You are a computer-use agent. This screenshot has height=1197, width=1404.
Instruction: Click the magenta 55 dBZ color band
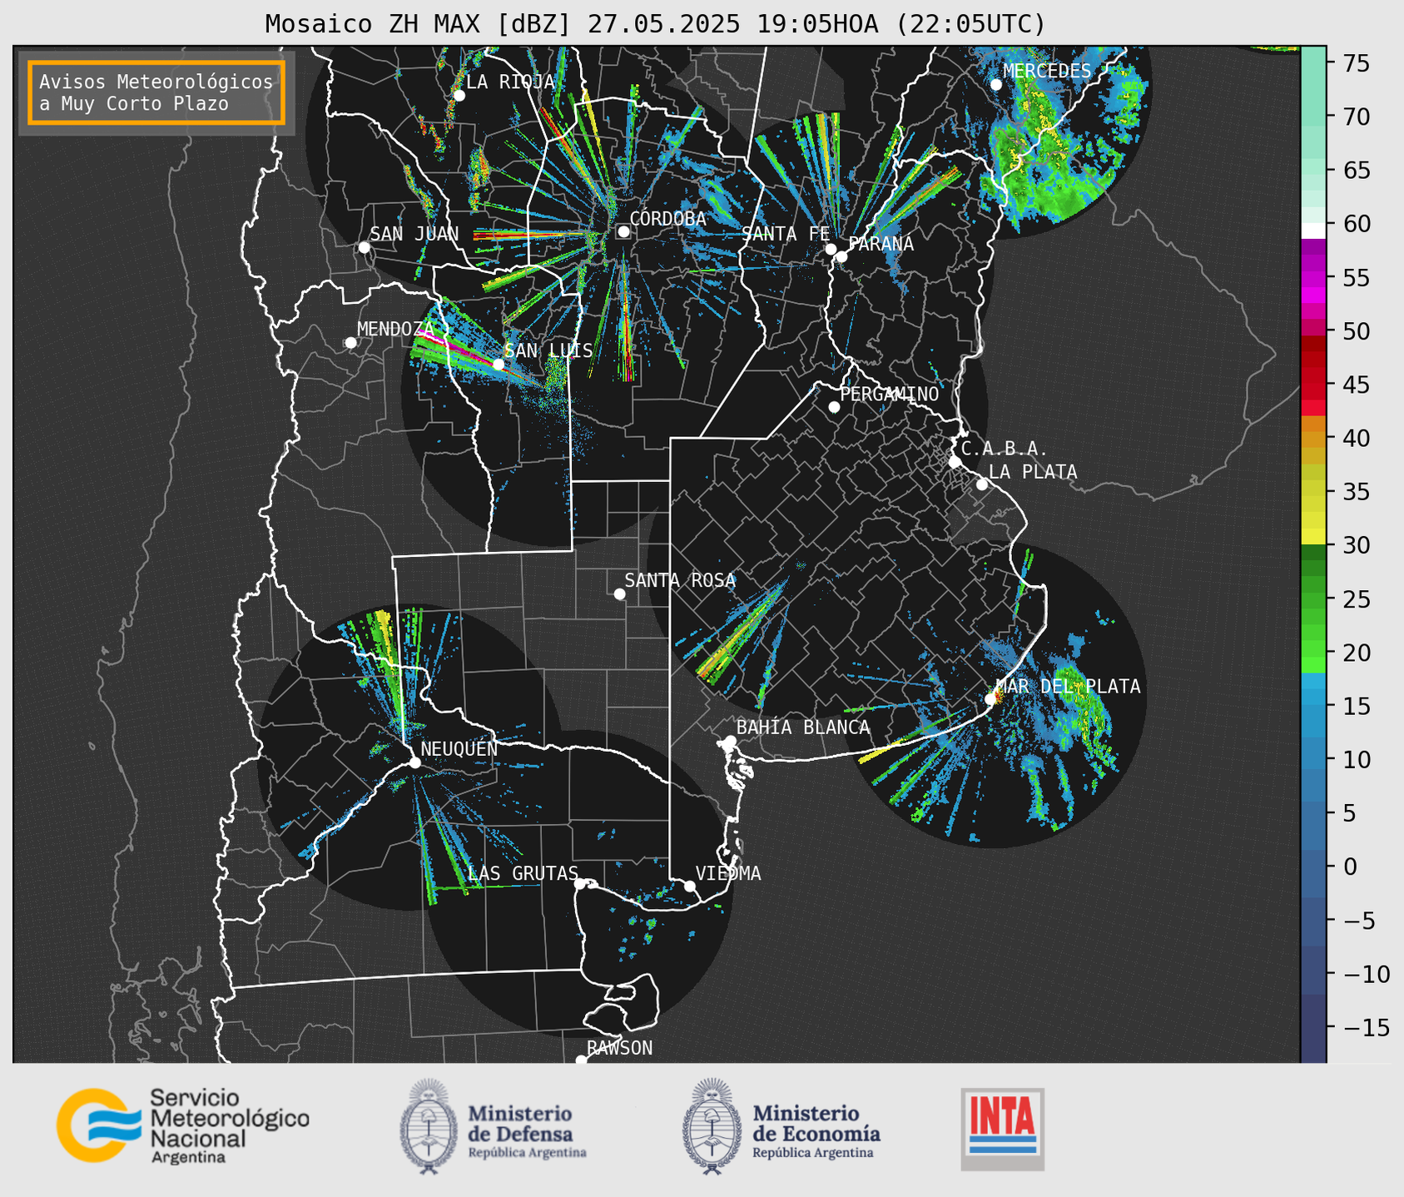coord(1312,279)
